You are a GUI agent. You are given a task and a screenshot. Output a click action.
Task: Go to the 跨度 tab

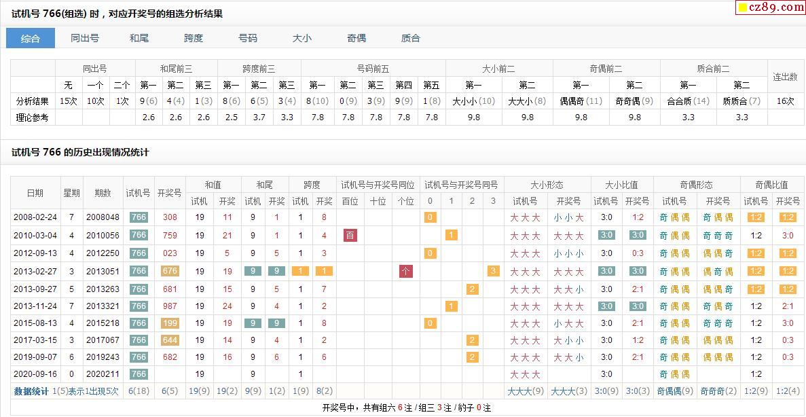pyautogui.click(x=194, y=38)
